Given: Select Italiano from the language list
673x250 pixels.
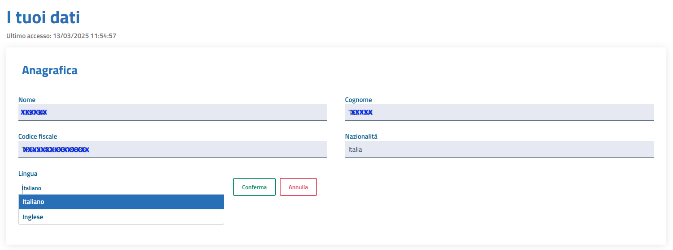Looking at the screenshot, I should pos(121,202).
